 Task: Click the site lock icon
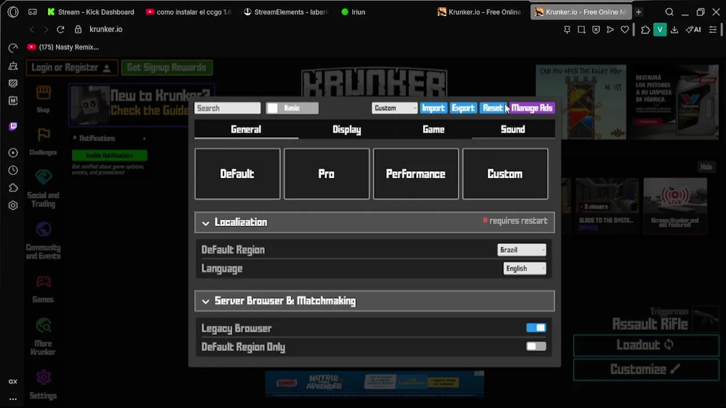(78, 29)
